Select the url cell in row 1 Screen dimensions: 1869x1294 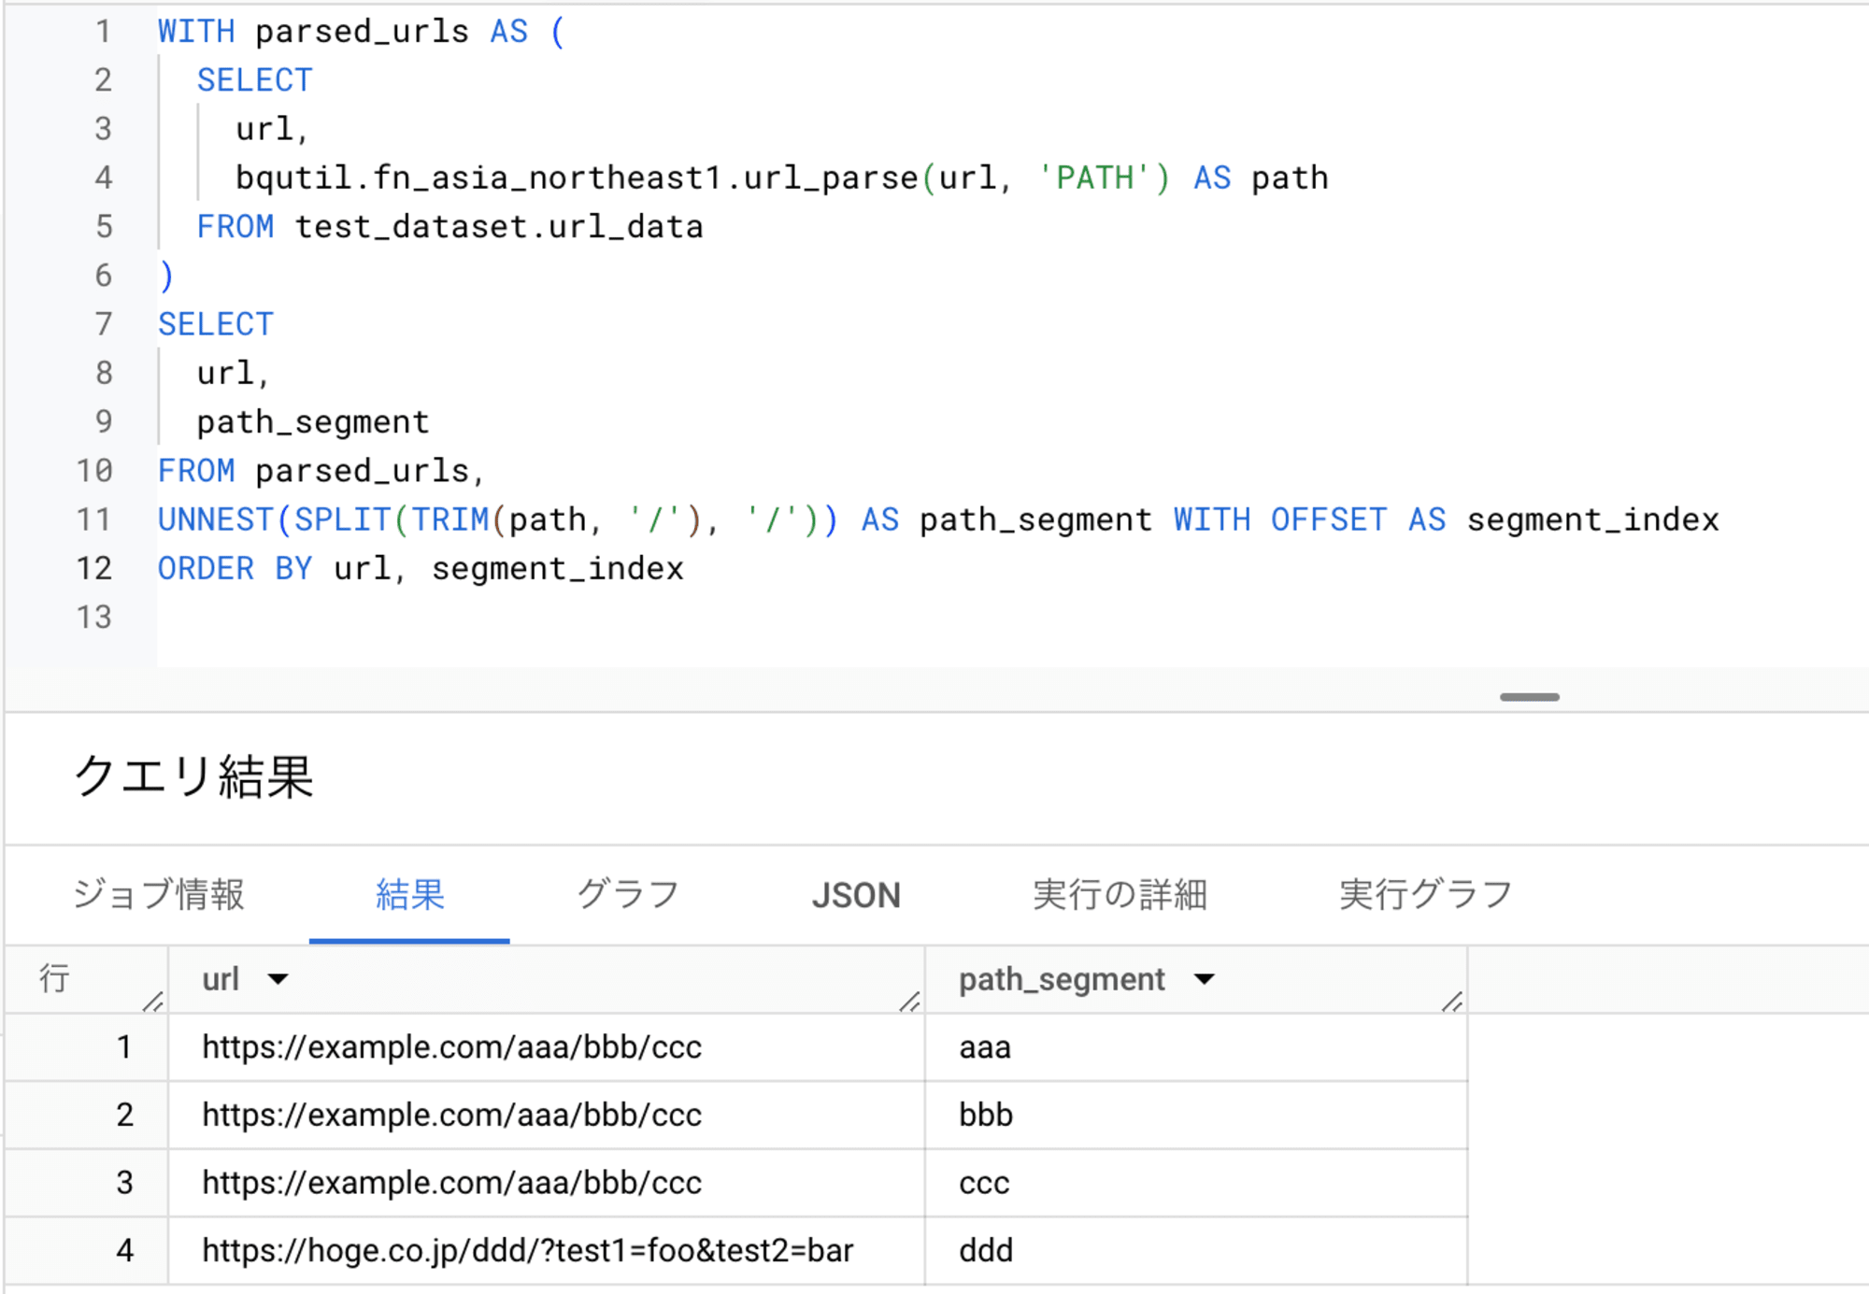click(547, 1047)
